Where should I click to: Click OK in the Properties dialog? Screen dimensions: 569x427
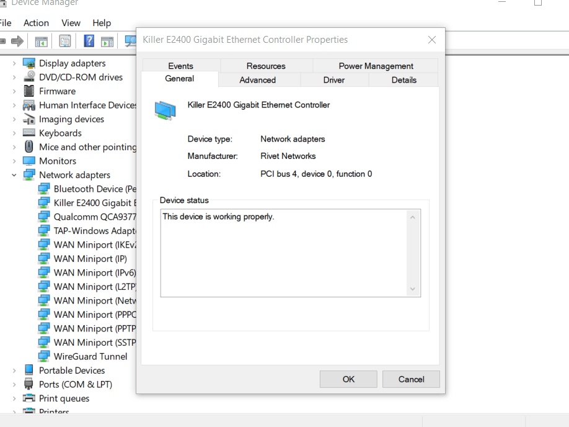[x=348, y=379]
